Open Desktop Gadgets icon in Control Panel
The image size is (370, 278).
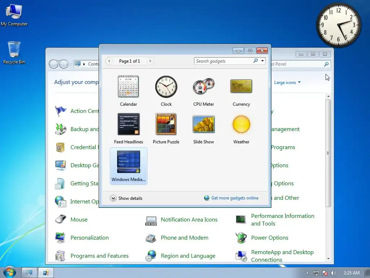(60, 165)
